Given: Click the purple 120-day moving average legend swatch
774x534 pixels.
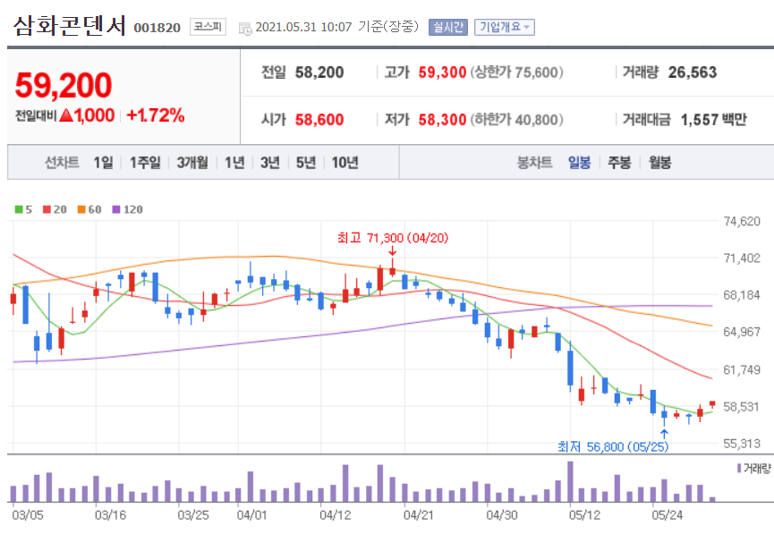Looking at the screenshot, I should pos(116,209).
